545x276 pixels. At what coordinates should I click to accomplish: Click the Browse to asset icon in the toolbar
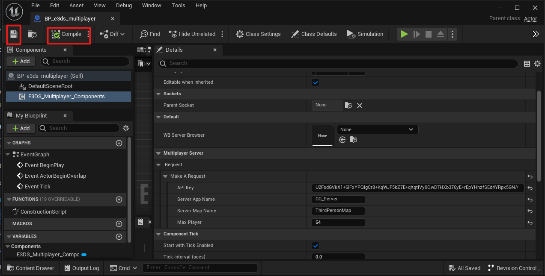tap(32, 34)
